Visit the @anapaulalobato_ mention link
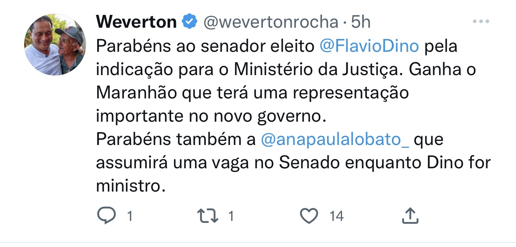Screen dimensions: 516x247 click(335, 139)
